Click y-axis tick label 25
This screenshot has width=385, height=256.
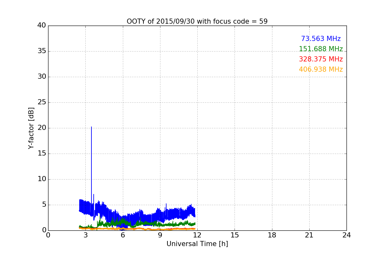click(42, 102)
